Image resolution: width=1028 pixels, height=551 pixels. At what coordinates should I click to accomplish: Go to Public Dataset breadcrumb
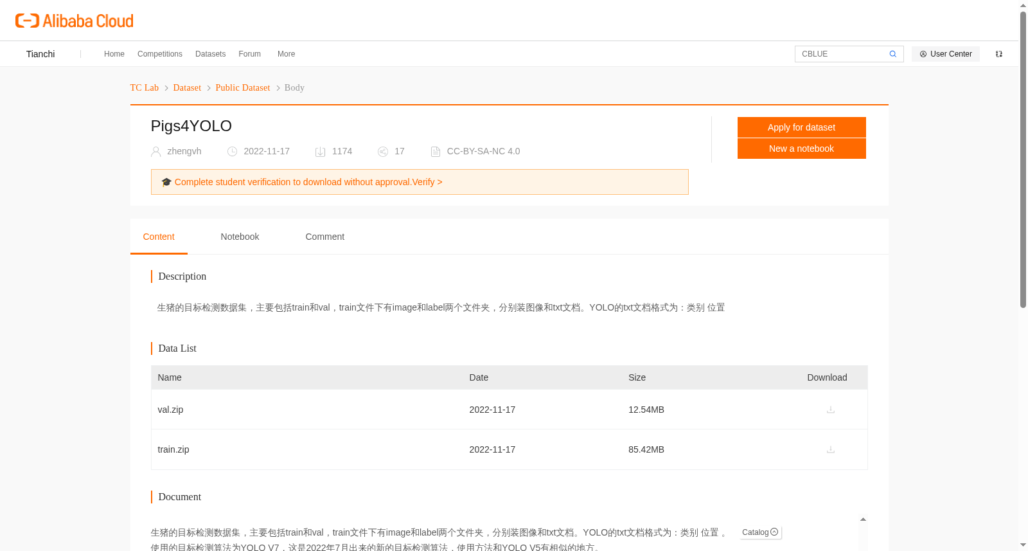pyautogui.click(x=243, y=87)
